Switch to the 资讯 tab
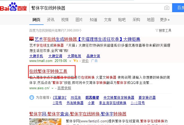Image resolution: width=184 pixels, height=125 pixels. [50, 20]
